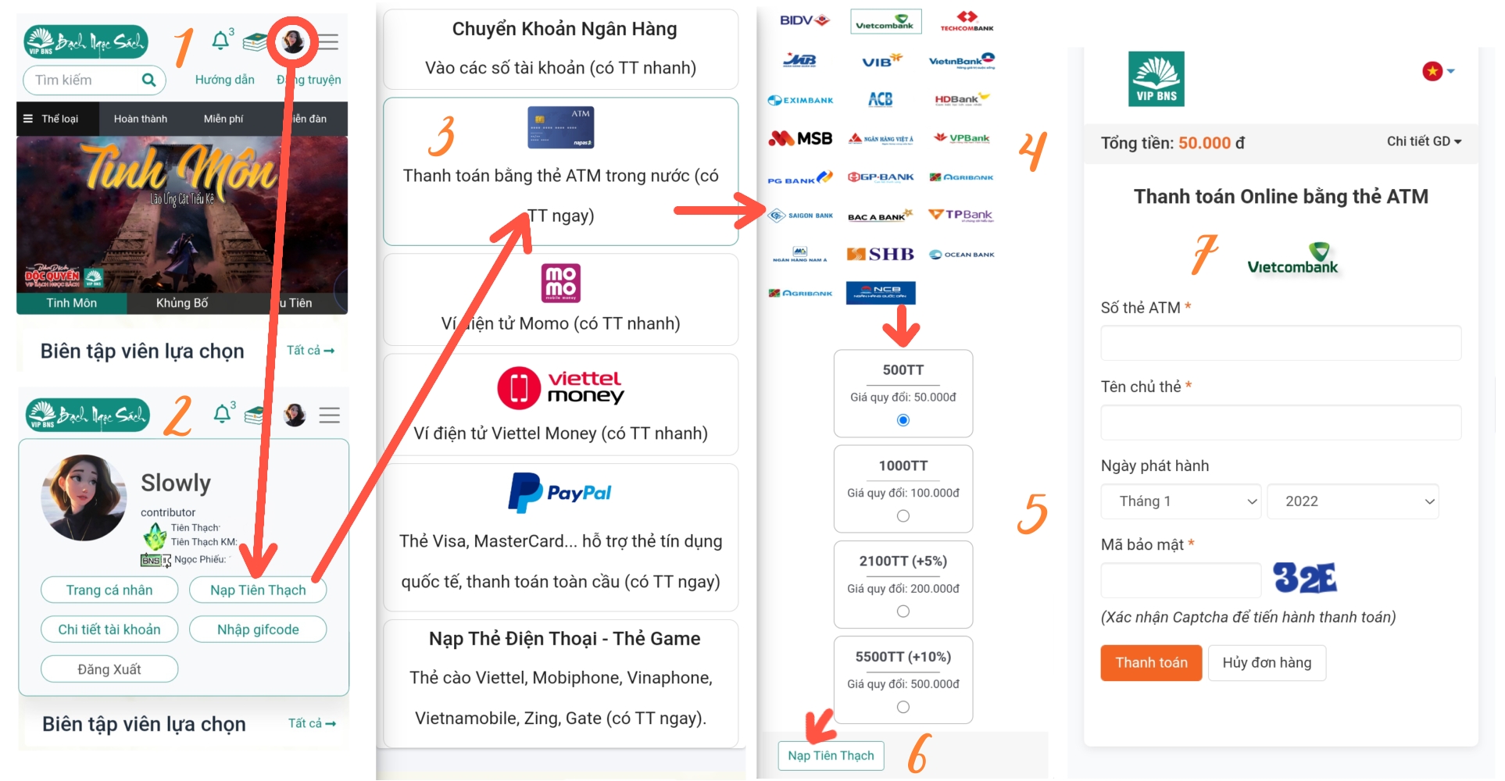The width and height of the screenshot is (1505, 781).
Task: Select the 1000TT radio option
Action: [903, 516]
